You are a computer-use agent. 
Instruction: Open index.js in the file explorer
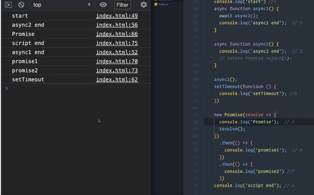pos(163,4)
